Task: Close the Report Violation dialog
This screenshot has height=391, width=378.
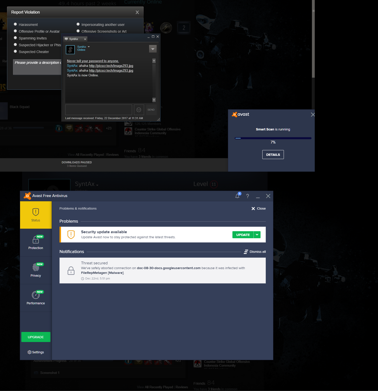Action: (x=137, y=12)
